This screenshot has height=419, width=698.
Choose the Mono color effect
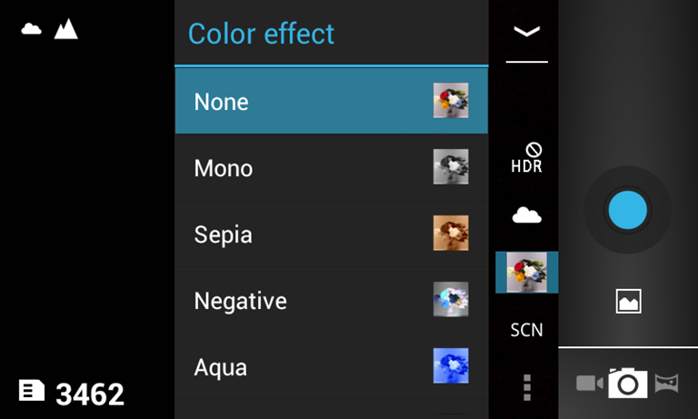click(331, 168)
